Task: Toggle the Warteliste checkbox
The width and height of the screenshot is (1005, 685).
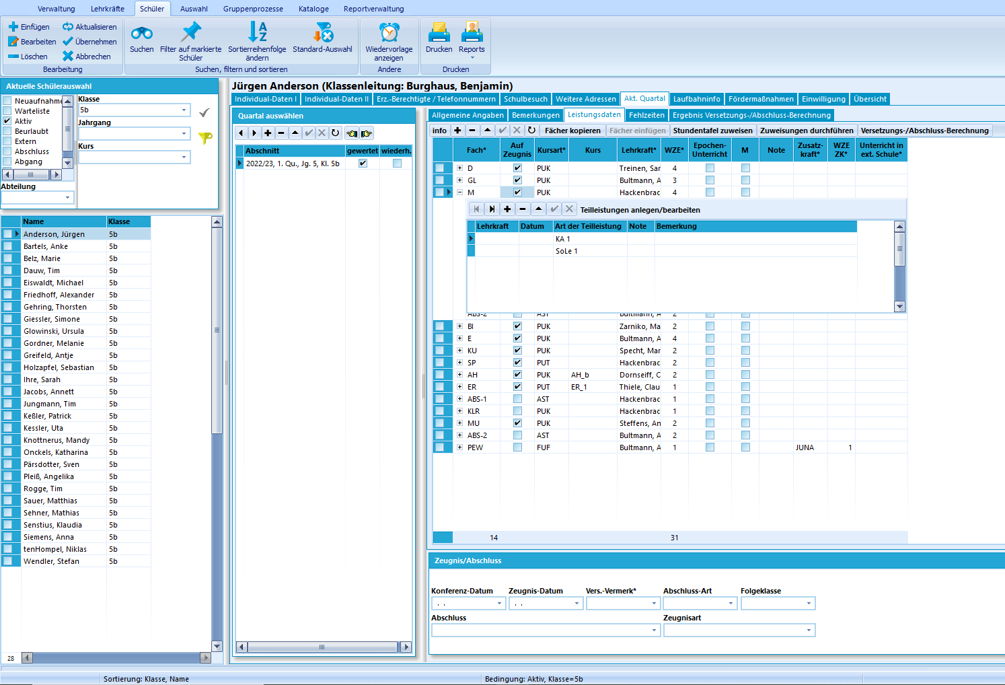Action: [x=7, y=111]
